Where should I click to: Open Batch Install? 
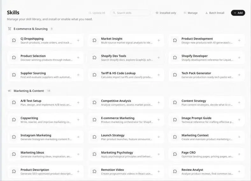pos(215,13)
